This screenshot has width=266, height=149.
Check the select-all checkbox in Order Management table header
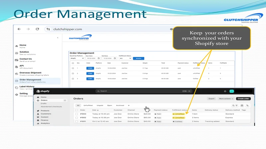pos(73,63)
